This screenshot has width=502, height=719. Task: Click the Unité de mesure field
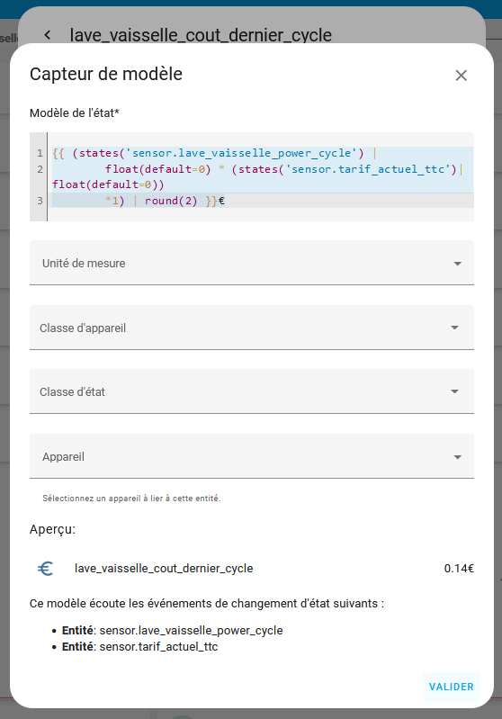[x=252, y=263]
